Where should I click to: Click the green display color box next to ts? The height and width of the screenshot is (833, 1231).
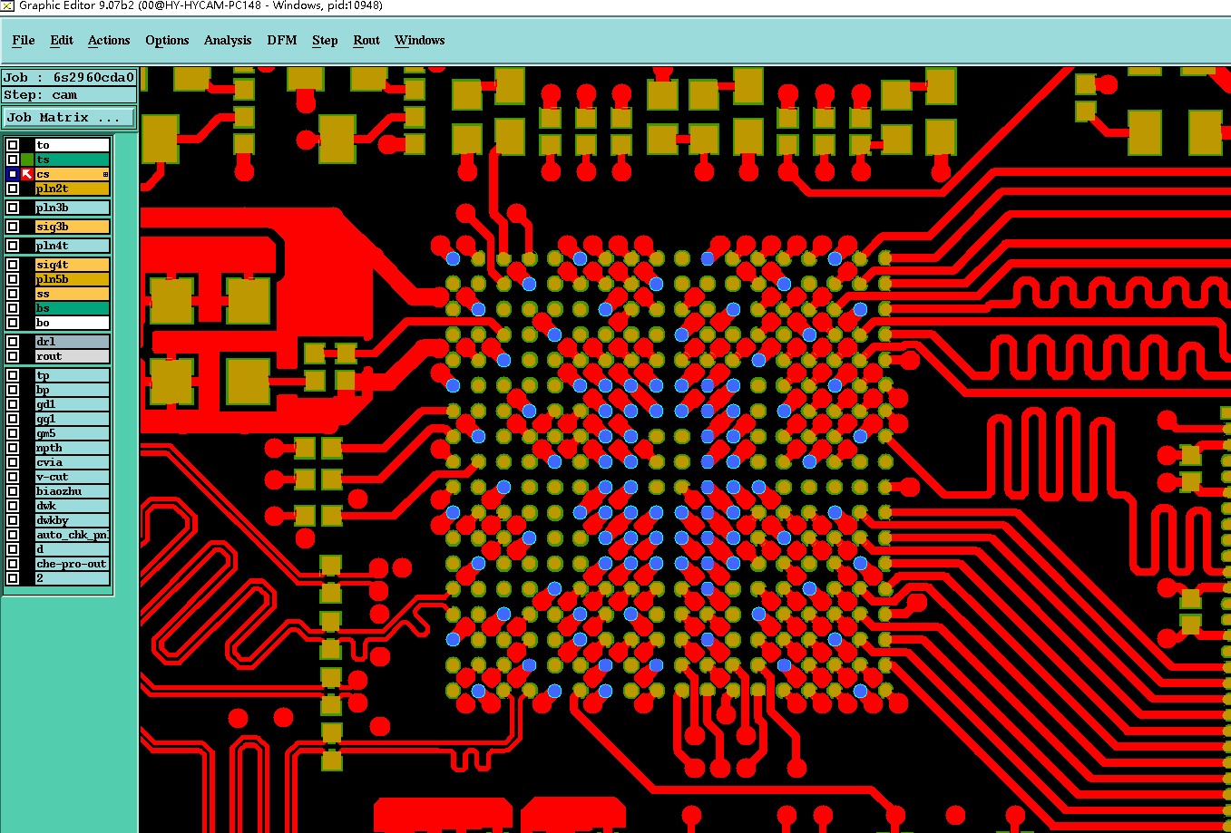click(27, 160)
